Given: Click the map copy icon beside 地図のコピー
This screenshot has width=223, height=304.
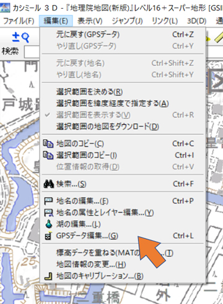Looking at the screenshot, I should click(48, 144).
